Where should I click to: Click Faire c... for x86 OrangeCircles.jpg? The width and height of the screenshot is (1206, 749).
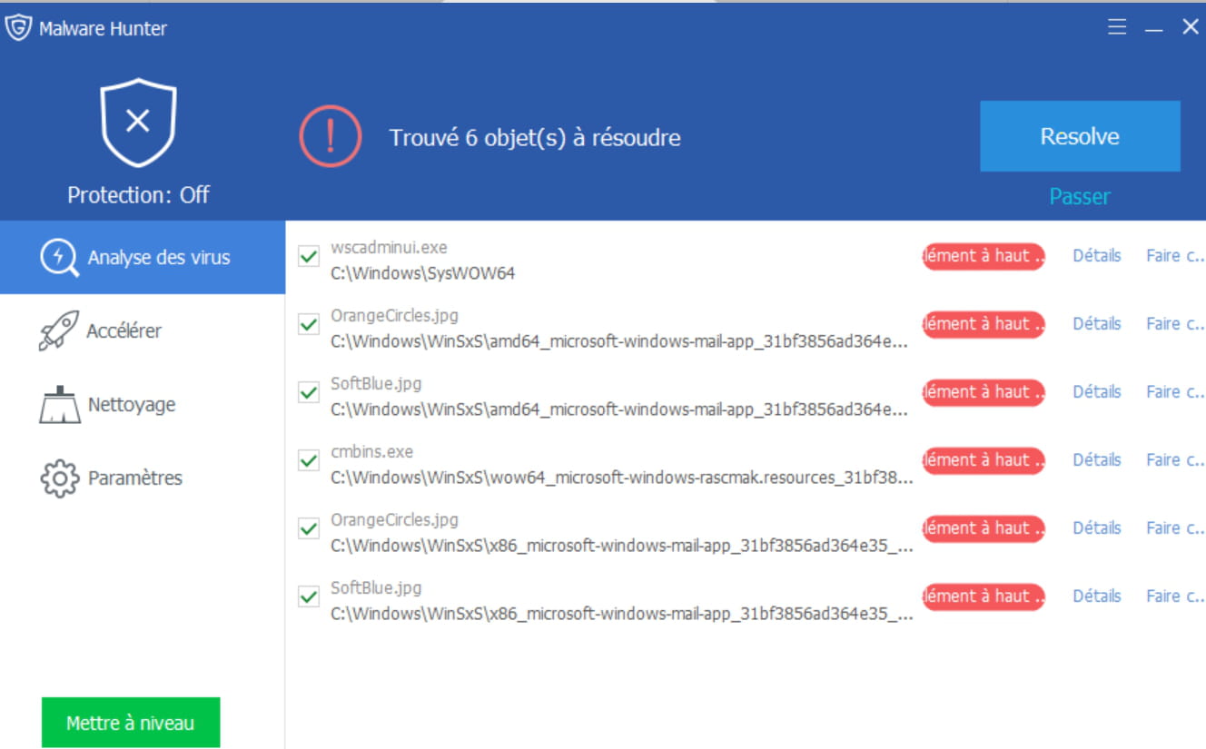click(1175, 528)
